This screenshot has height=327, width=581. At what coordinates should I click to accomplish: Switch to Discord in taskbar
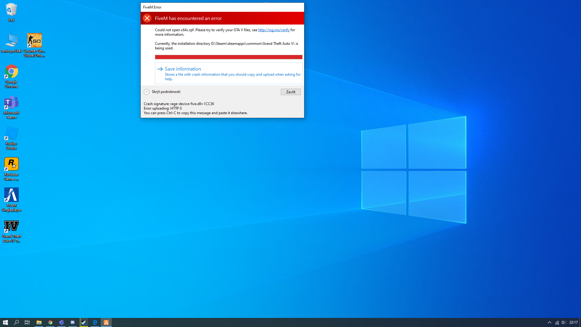[x=73, y=322]
